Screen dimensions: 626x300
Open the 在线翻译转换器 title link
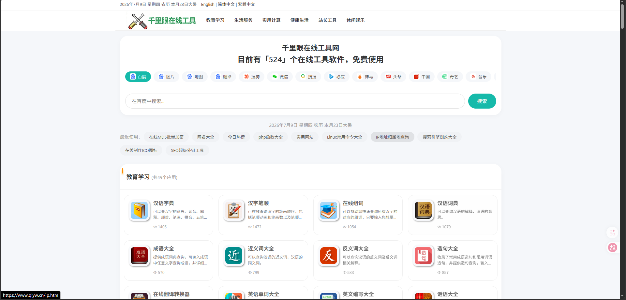point(171,294)
